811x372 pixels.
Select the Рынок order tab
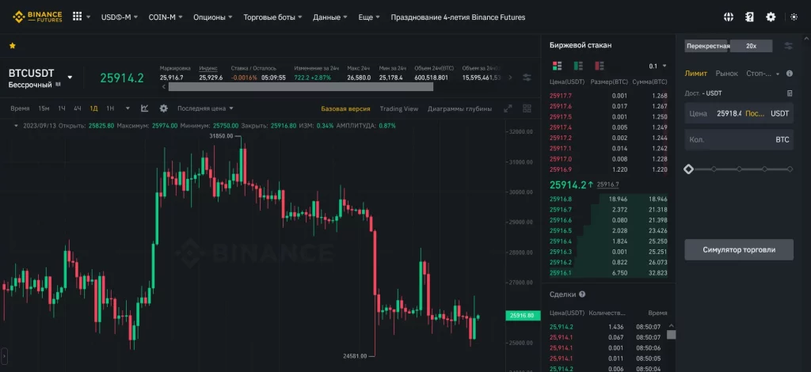click(727, 74)
